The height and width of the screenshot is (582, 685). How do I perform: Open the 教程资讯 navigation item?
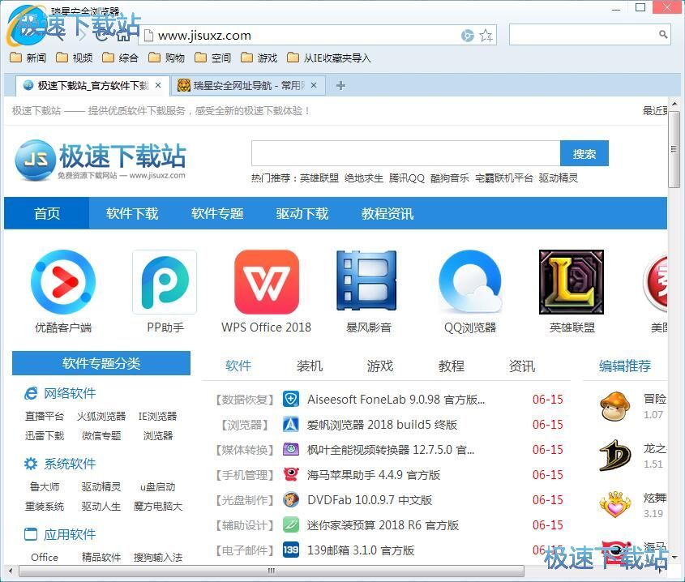pos(387,213)
